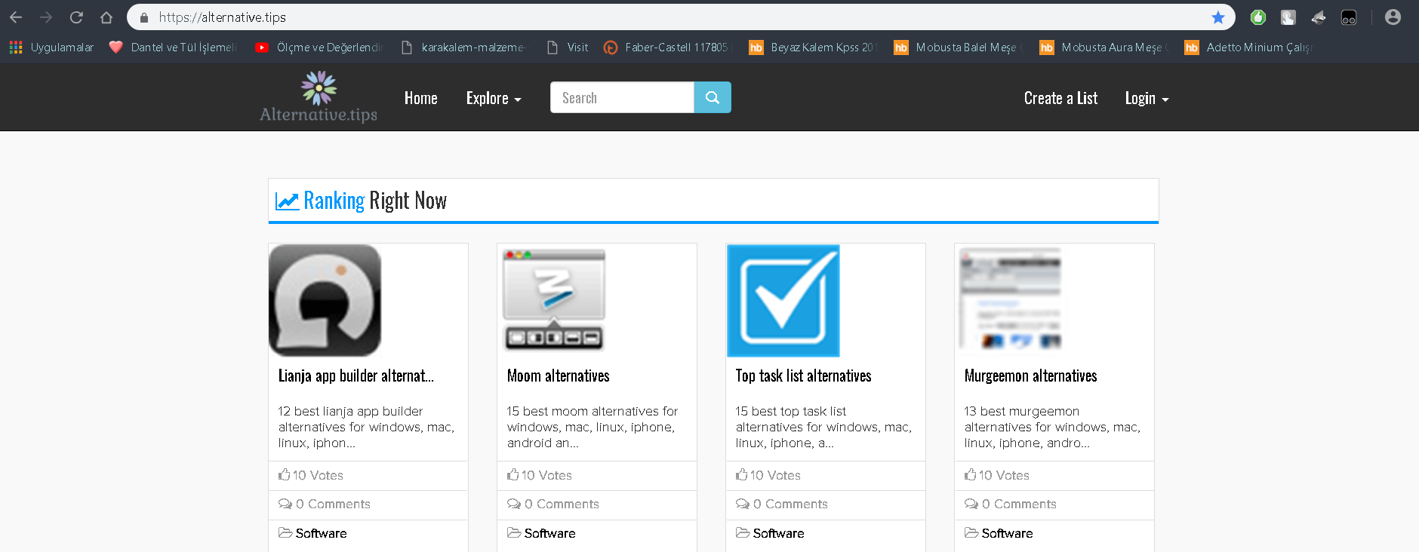
Task: Open the green extension icon
Action: click(x=1257, y=17)
